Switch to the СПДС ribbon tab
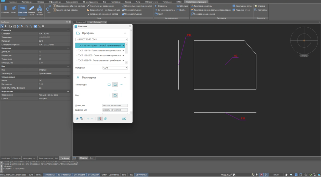 coord(179,2)
